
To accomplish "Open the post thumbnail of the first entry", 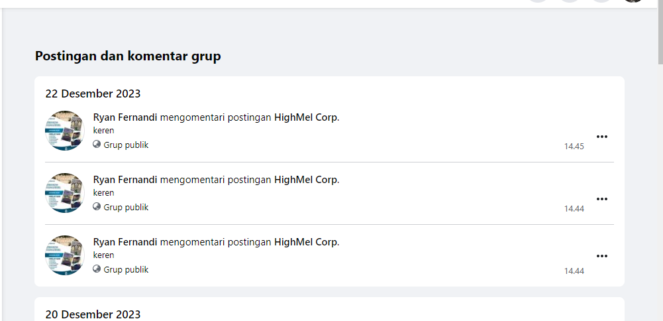I will pyautogui.click(x=65, y=131).
